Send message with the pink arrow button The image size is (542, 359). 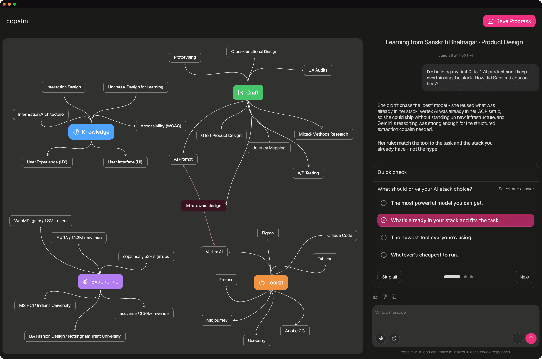[x=531, y=338]
